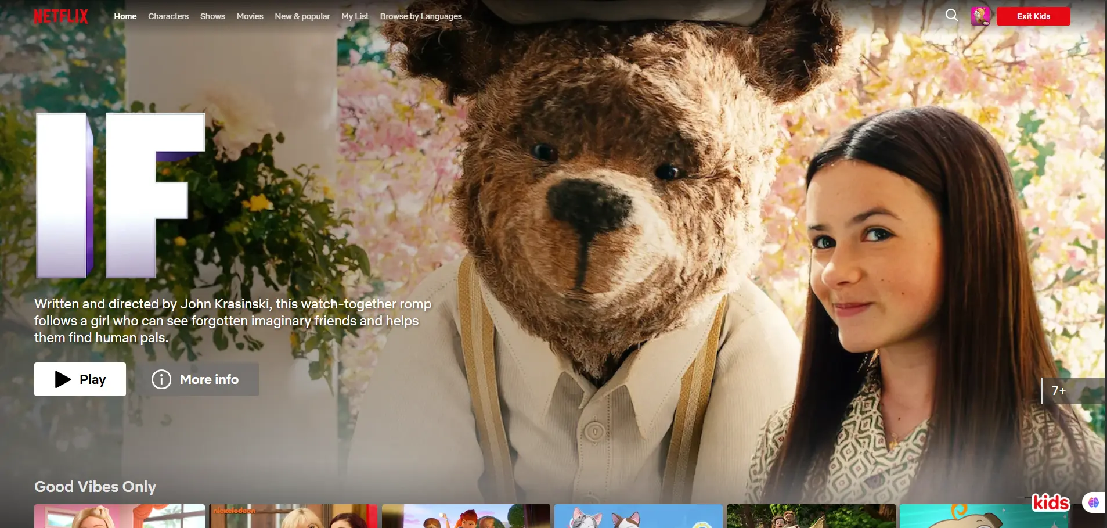This screenshot has width=1107, height=528.
Task: Go to the Home tab
Action: pos(125,16)
